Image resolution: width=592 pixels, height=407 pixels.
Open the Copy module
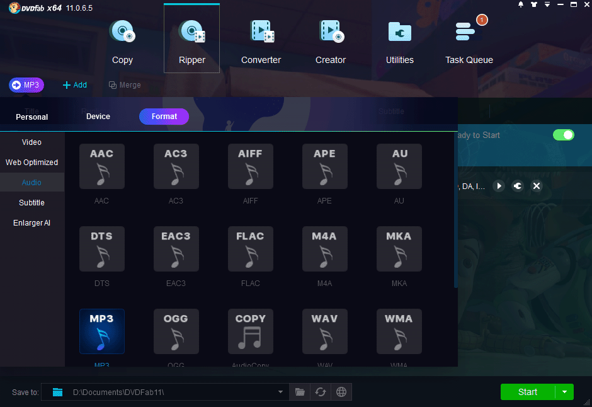pos(122,42)
